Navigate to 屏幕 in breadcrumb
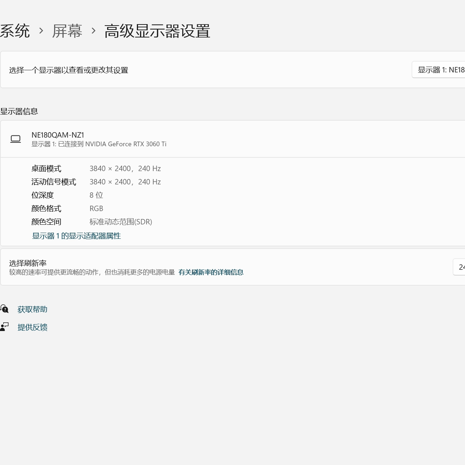465x465 pixels. coord(67,31)
